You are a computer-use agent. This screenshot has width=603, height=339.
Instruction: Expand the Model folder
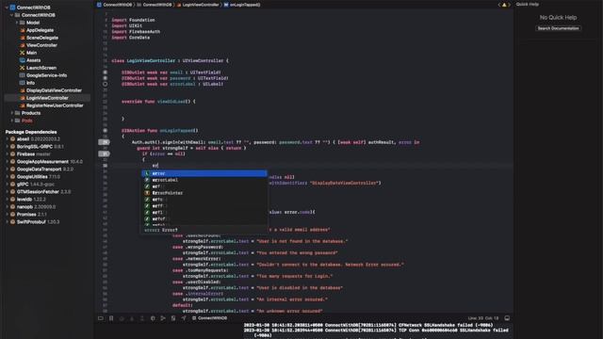17,23
